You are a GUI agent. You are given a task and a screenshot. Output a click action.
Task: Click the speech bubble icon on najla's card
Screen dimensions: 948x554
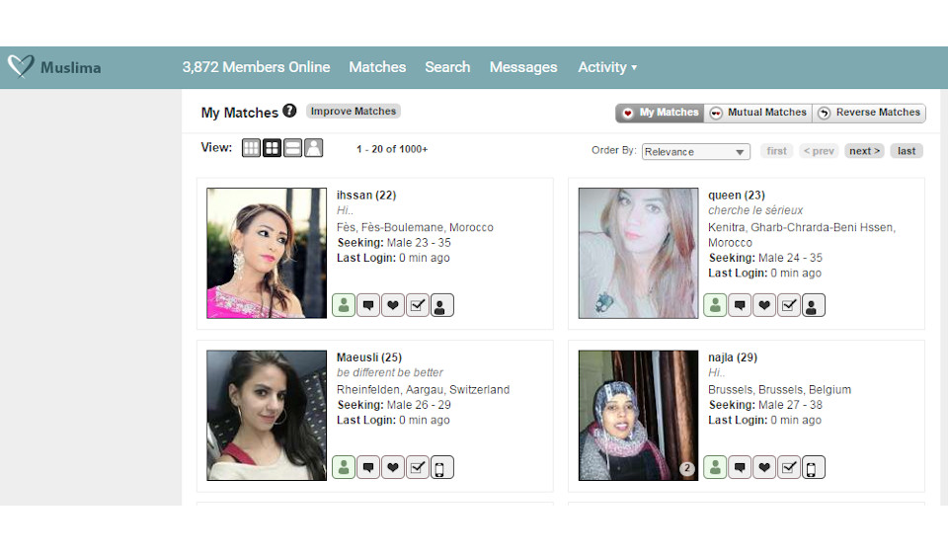[x=740, y=467]
